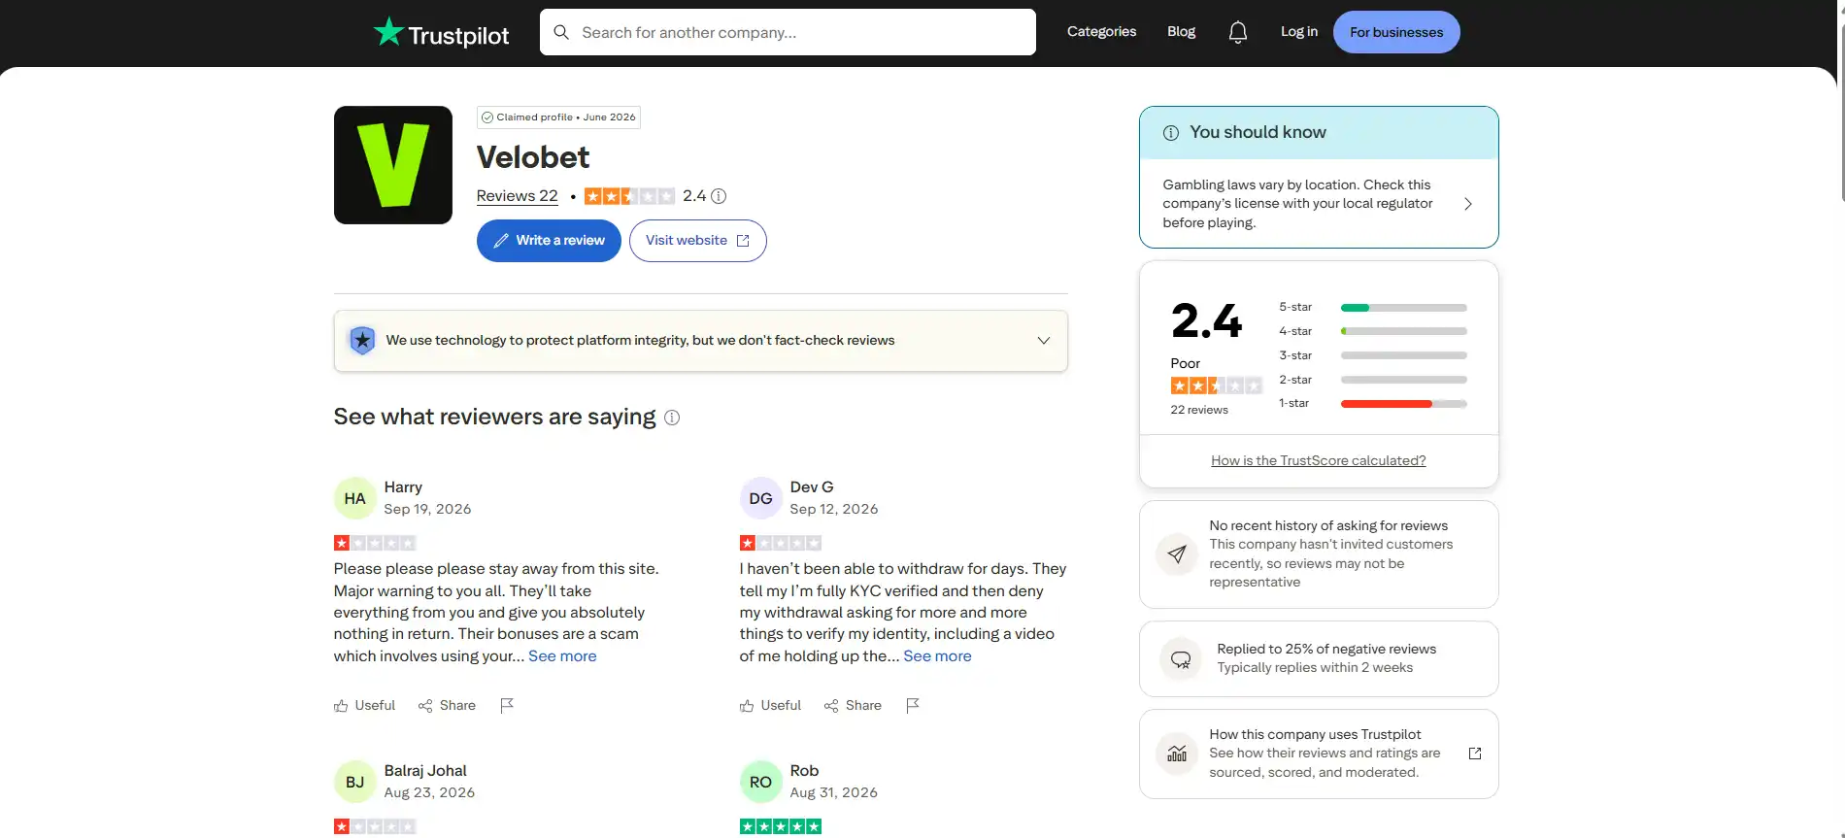Viewport: 1845px width, 838px height.
Task: Filter reviews by 5-star bar
Action: click(1404, 308)
